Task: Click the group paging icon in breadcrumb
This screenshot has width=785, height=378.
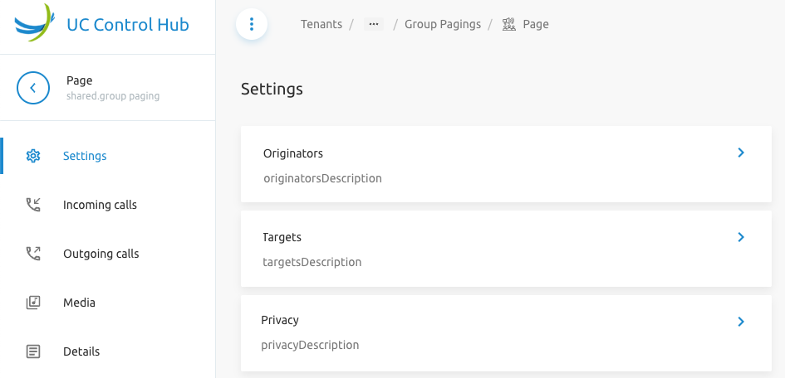Action: tap(509, 24)
